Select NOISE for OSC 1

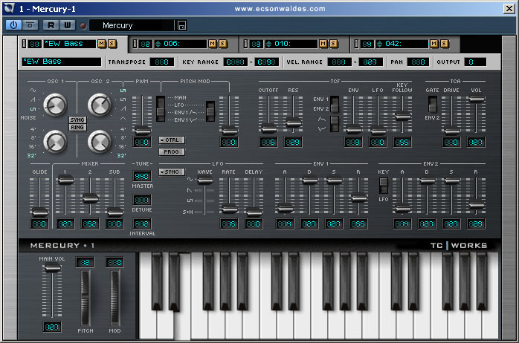[28, 117]
